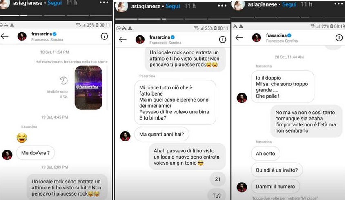Viewport: 345px width, 200px height.
Task: Click Segui link in the right story
Action: (289, 4)
